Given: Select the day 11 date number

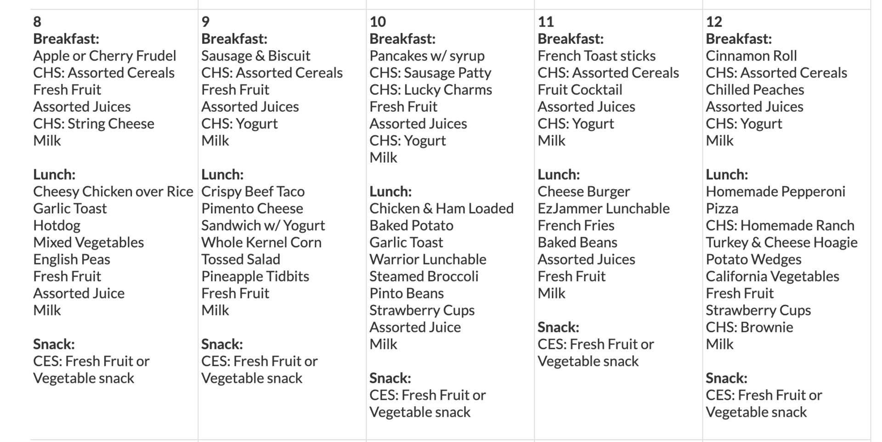Looking at the screenshot, I should pyautogui.click(x=546, y=22).
